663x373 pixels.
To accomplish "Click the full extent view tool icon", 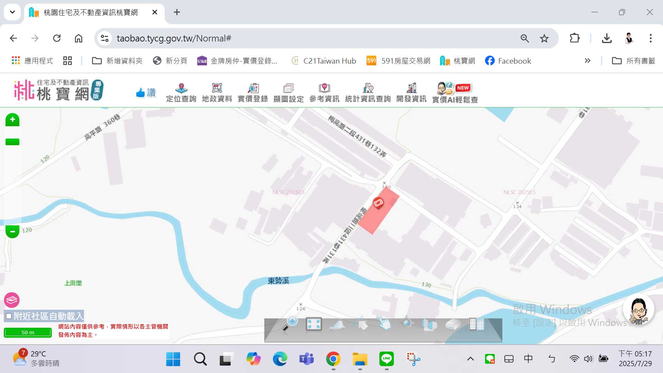I will click(314, 324).
